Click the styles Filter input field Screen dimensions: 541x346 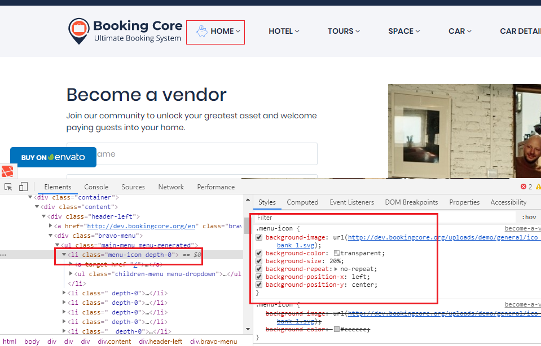tap(384, 217)
